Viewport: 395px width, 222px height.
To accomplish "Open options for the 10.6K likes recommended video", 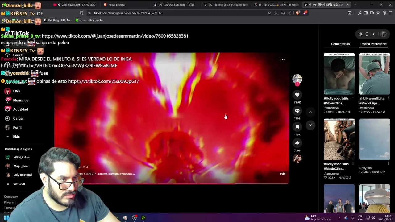I will pos(353,164).
